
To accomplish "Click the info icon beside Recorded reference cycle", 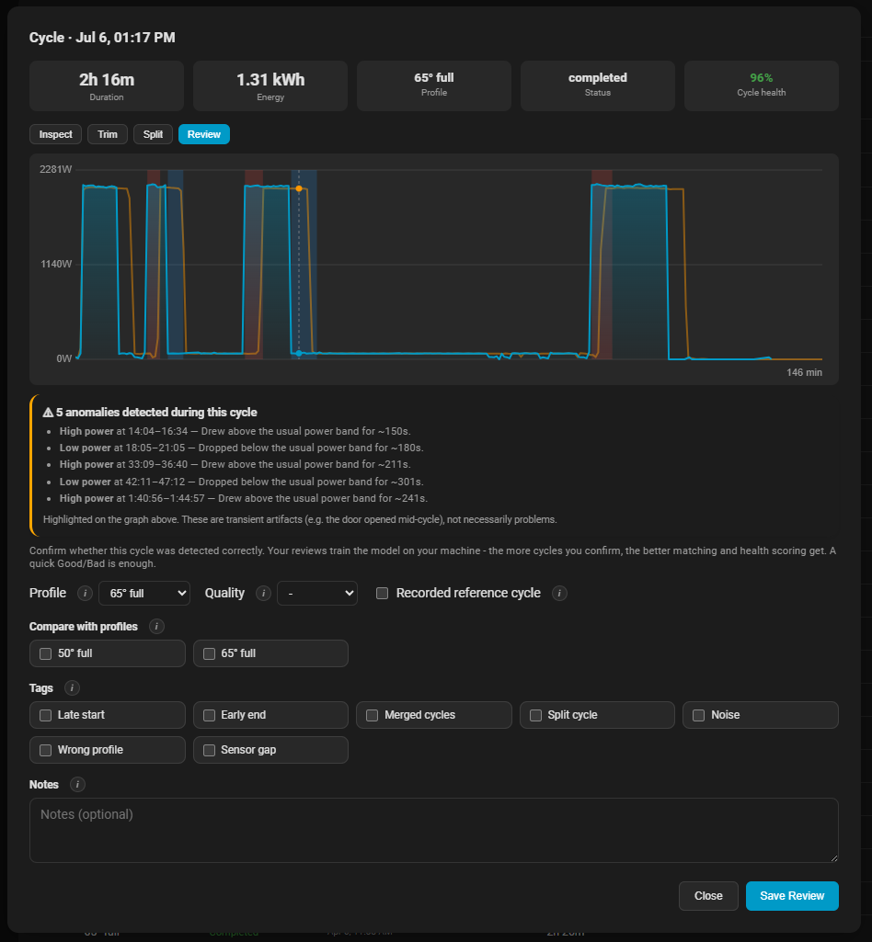I will click(x=559, y=594).
